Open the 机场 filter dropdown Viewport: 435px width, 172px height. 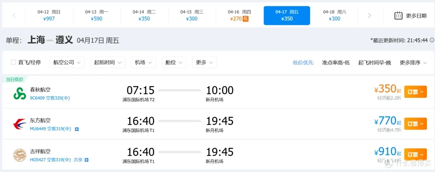(143, 62)
